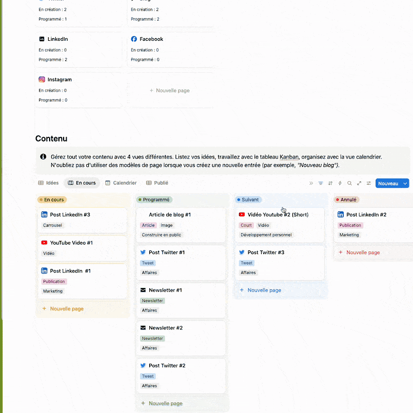This screenshot has height=413, width=413.
Task: Open view settings sliders icon
Action: pyautogui.click(x=369, y=183)
